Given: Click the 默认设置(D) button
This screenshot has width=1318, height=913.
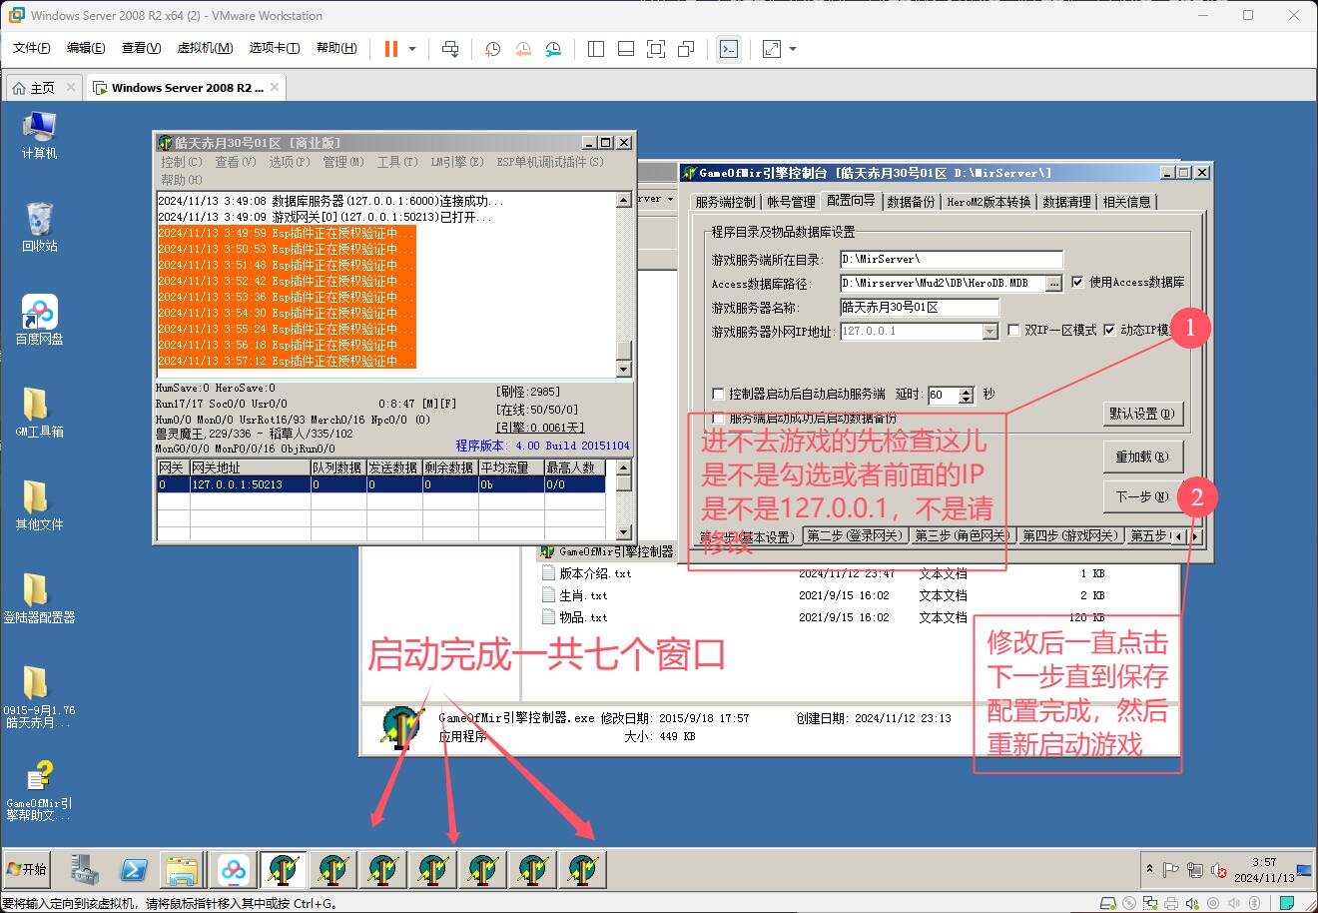Looking at the screenshot, I should pos(1142,414).
